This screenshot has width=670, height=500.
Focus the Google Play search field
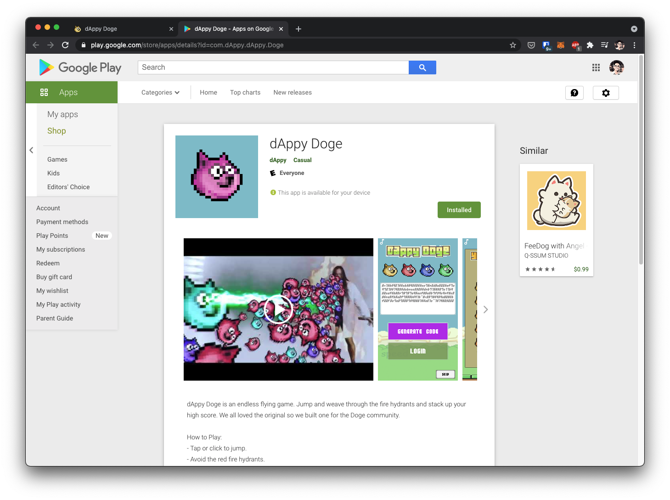click(x=273, y=67)
